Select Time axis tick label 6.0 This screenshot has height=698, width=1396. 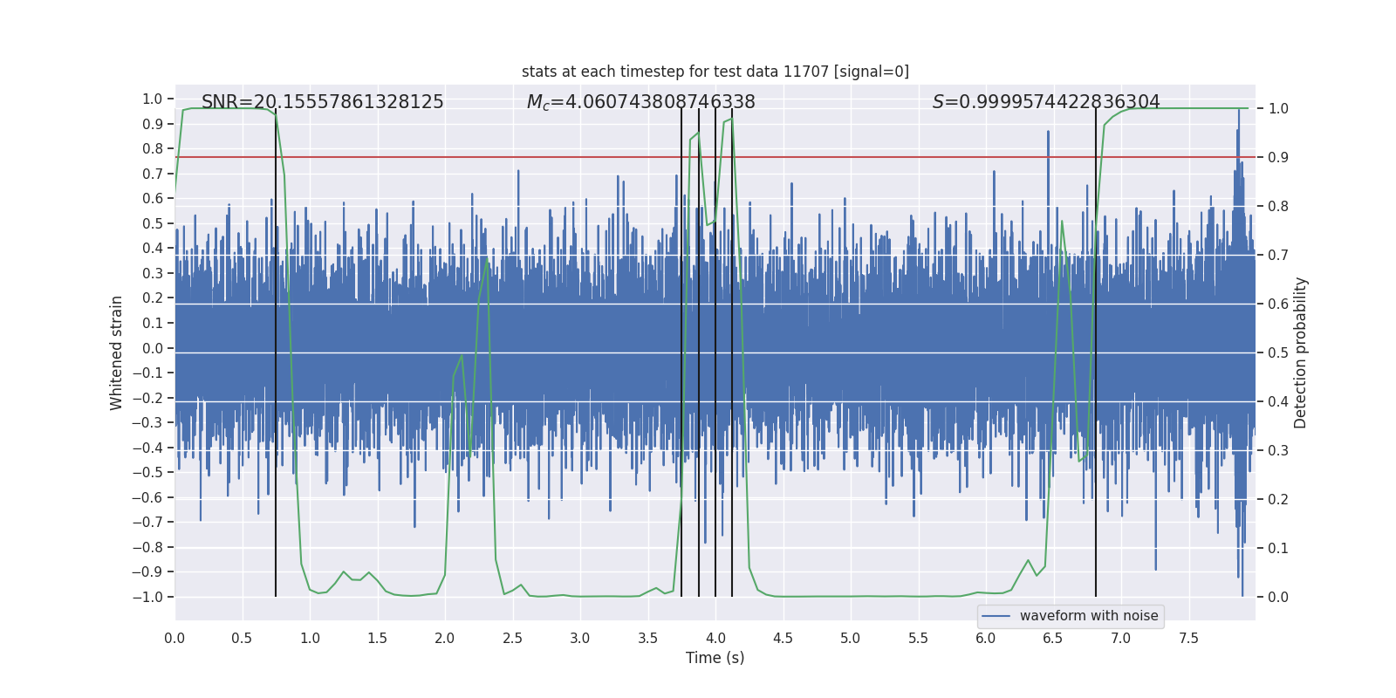point(986,638)
